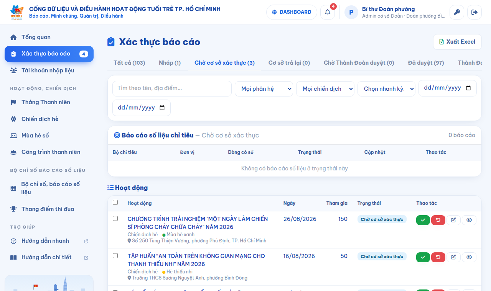Focus the 'Tìm theo tên, địa điểm' search field
This screenshot has height=291, width=491.
172,88
